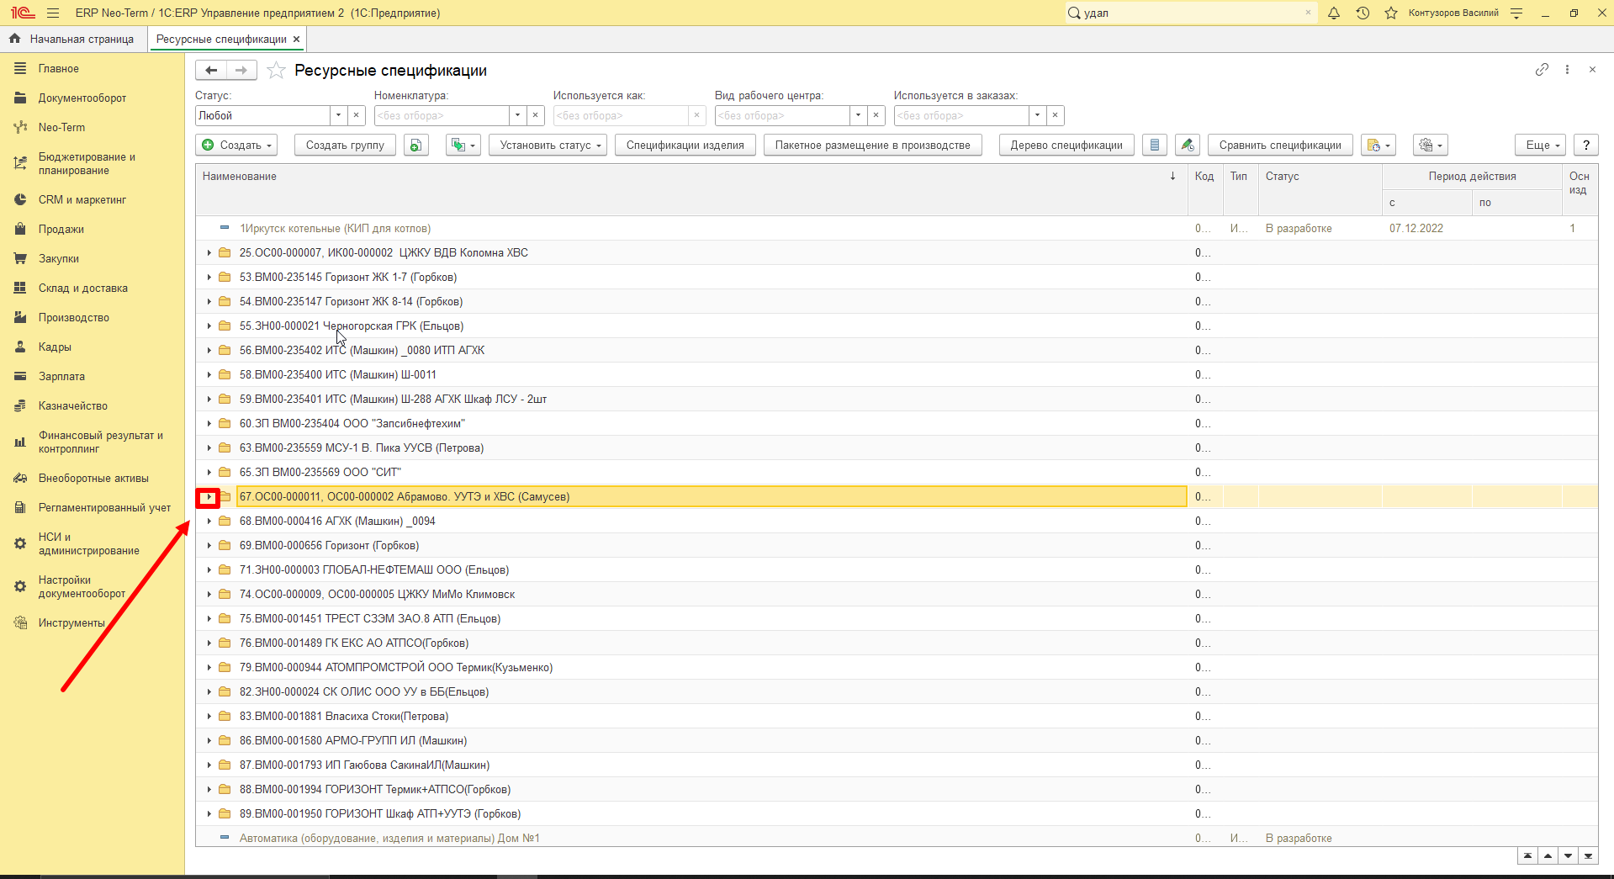
Task: Open the Главное section in sidebar
Action: (x=59, y=69)
